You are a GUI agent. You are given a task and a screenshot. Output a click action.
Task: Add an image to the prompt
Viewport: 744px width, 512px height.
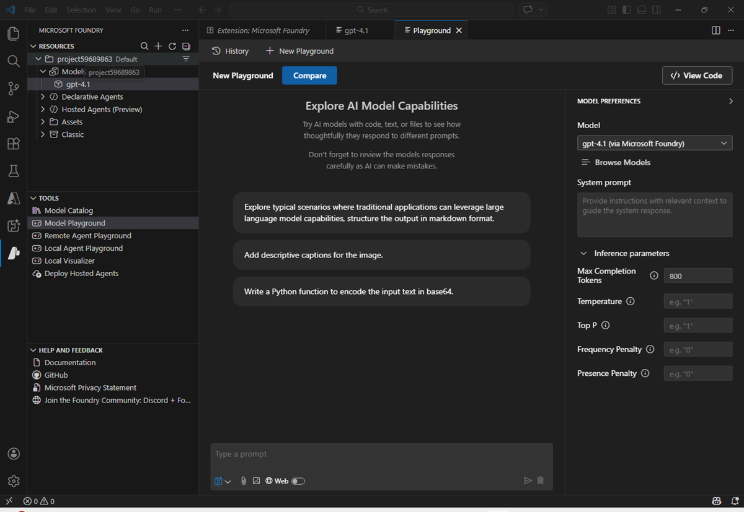pyautogui.click(x=256, y=480)
